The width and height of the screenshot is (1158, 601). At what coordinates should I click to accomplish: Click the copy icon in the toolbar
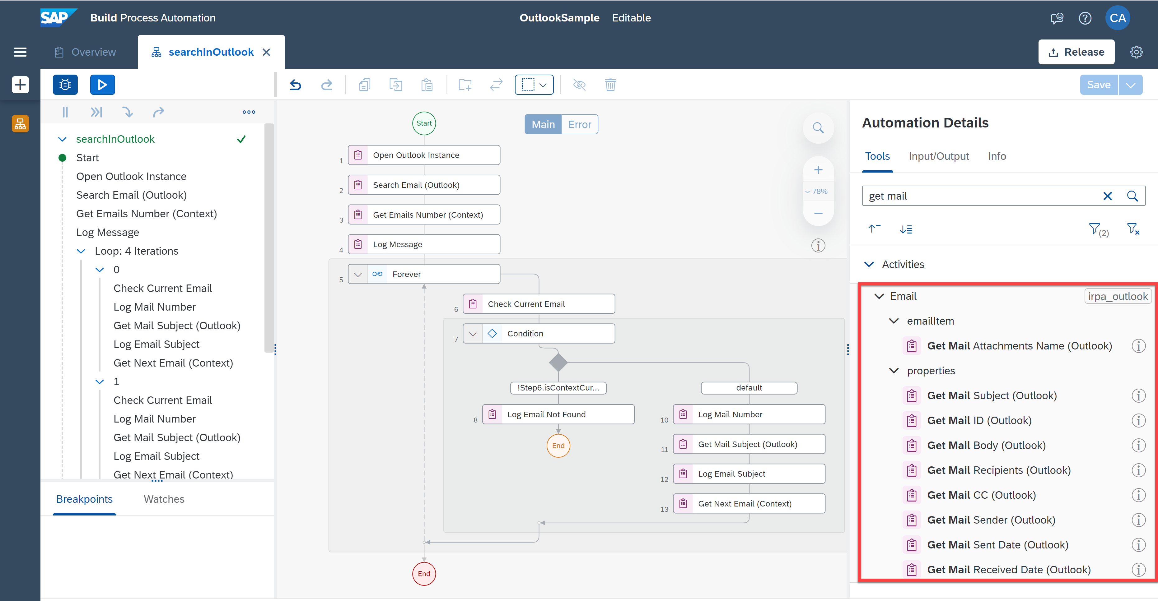point(365,85)
